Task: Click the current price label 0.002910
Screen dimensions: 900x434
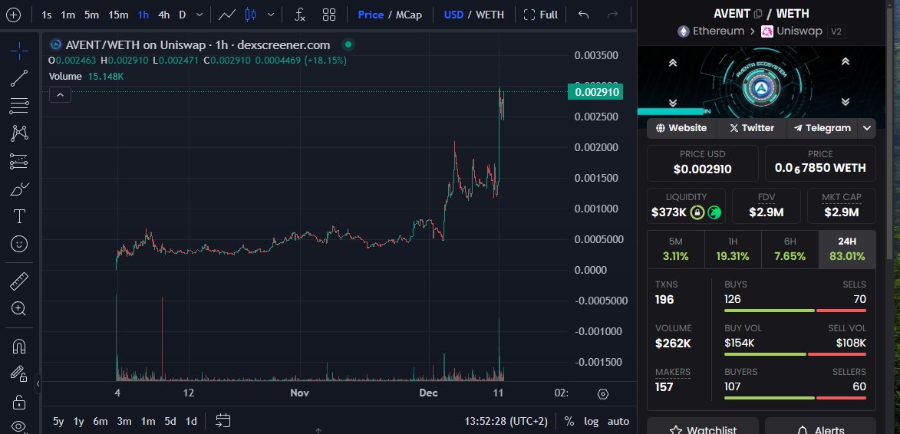Action: tap(596, 92)
